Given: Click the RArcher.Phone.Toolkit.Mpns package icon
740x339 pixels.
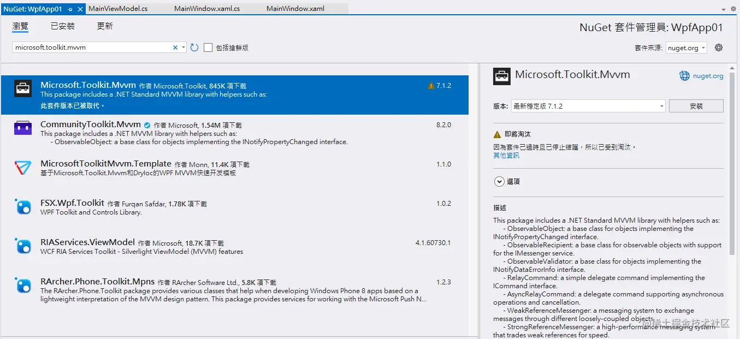Looking at the screenshot, I should point(23,285).
